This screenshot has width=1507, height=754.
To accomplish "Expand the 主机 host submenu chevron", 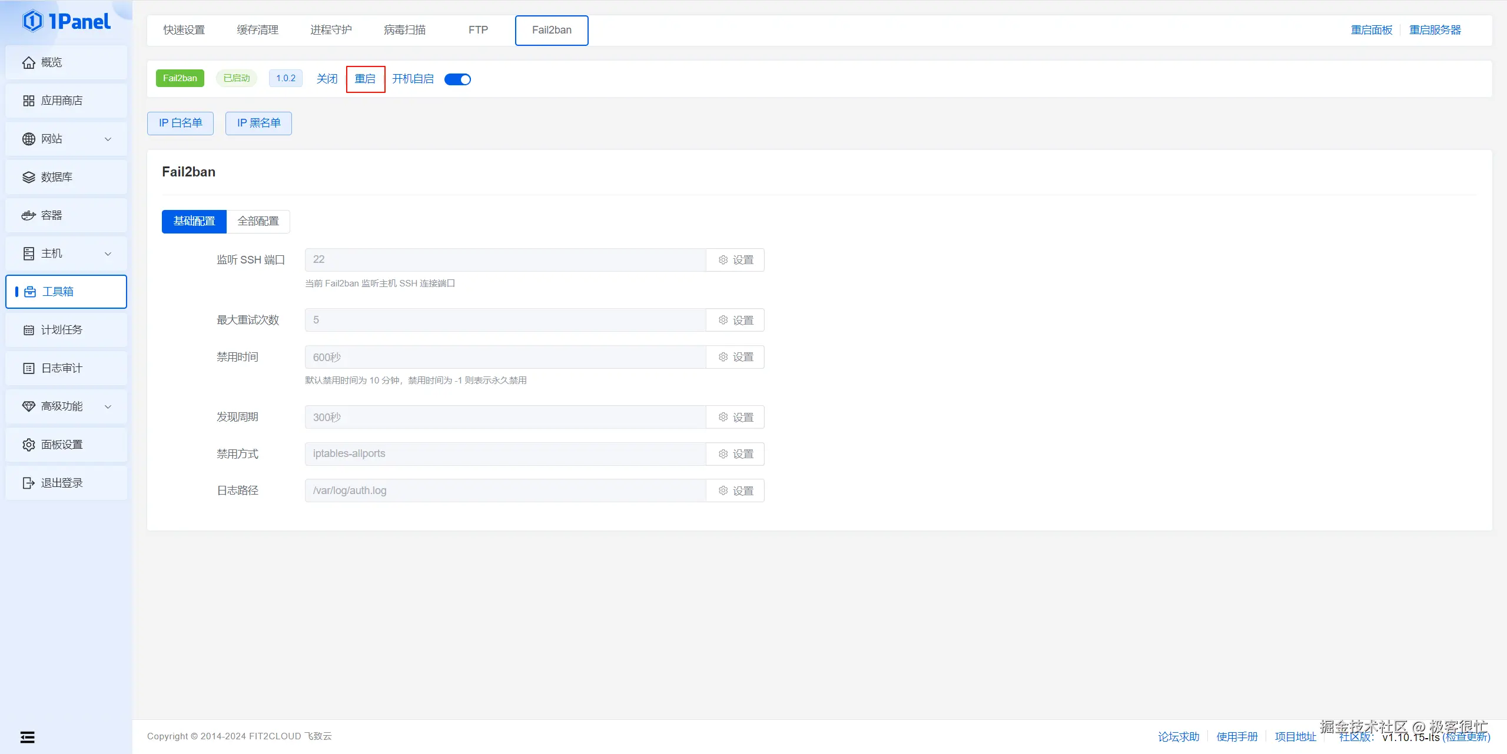I will pos(108,254).
